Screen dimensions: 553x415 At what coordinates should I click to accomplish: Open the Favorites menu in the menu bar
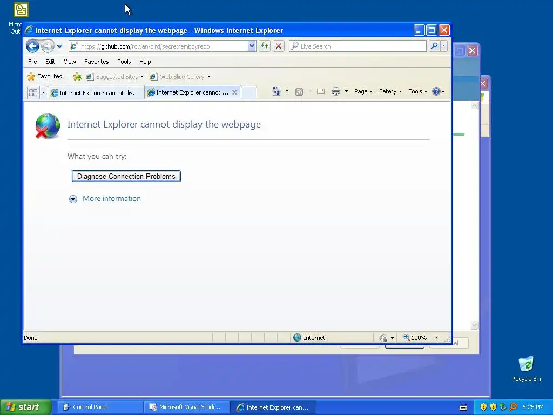point(96,62)
